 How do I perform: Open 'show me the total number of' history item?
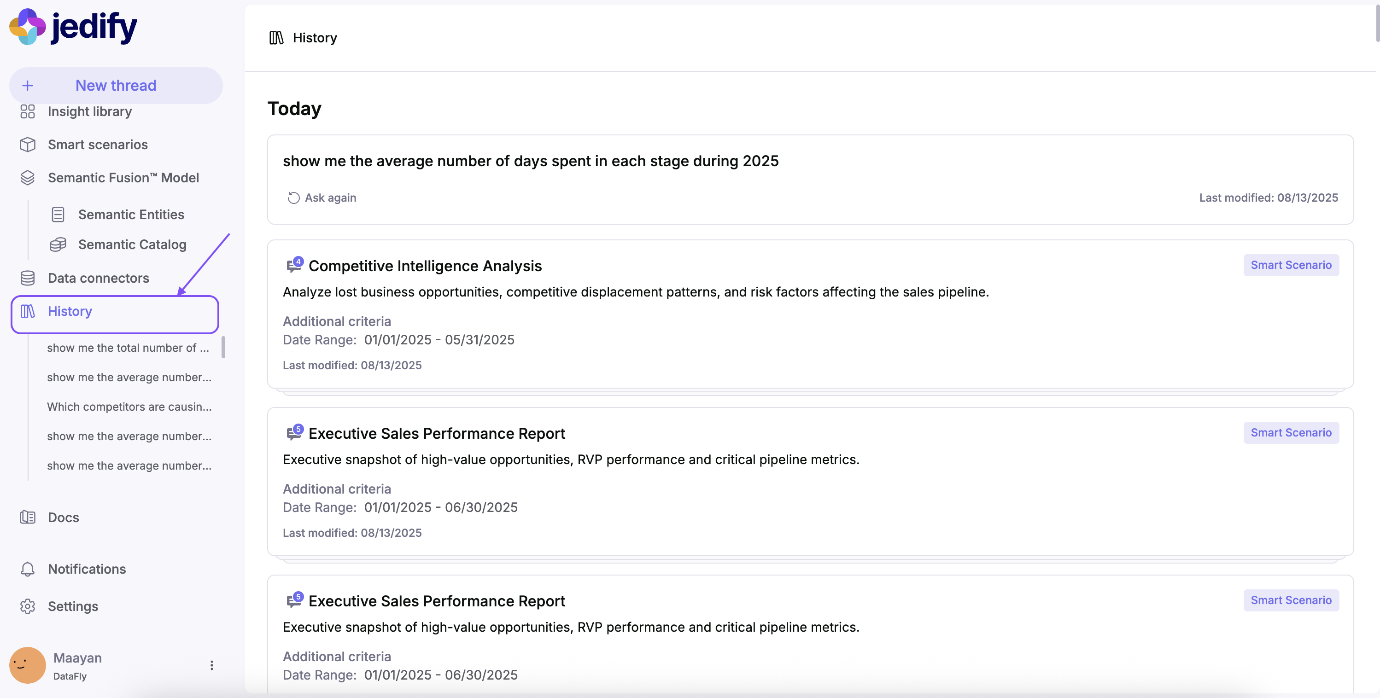pos(128,348)
